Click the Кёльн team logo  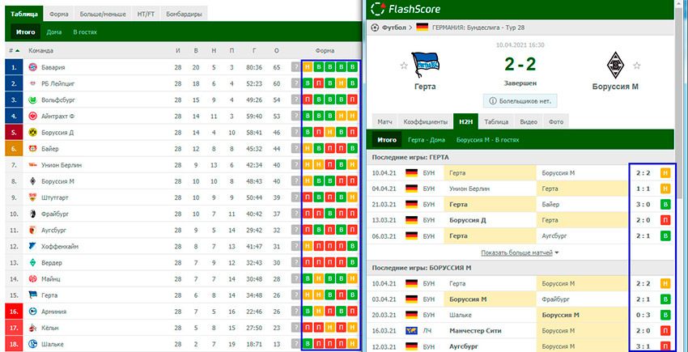(x=32, y=328)
